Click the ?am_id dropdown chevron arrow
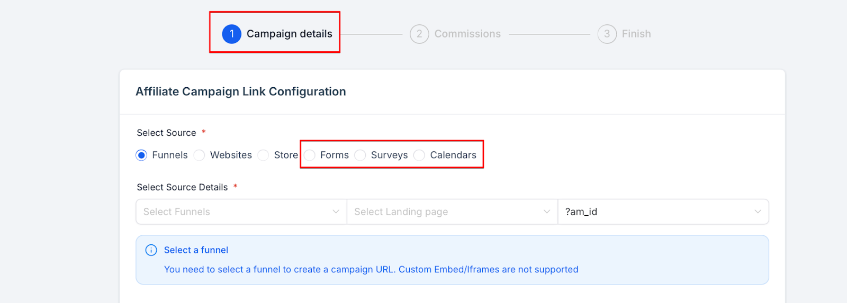 click(758, 212)
